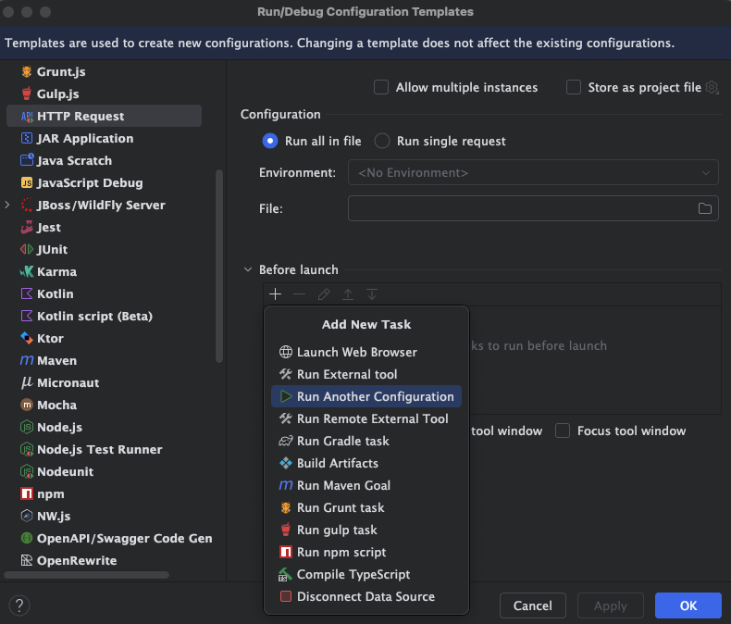Click the template list horizontal scrollbar

[86, 575]
